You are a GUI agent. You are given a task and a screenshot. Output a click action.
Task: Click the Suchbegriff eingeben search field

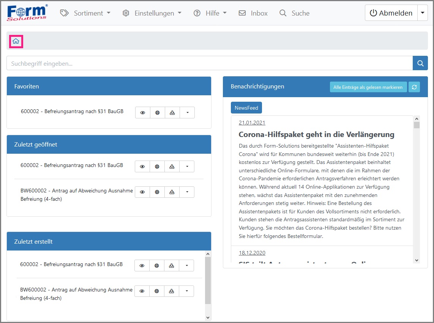pos(209,63)
